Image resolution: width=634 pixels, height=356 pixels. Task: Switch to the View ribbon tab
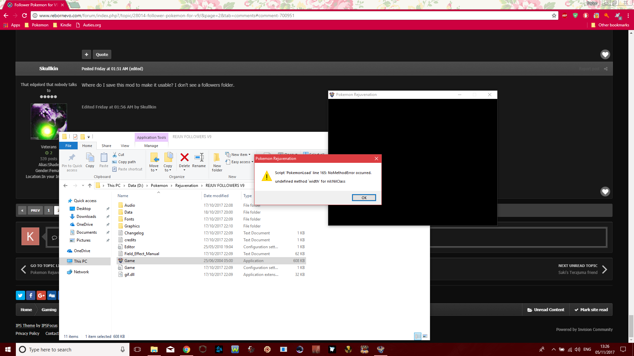click(x=125, y=146)
